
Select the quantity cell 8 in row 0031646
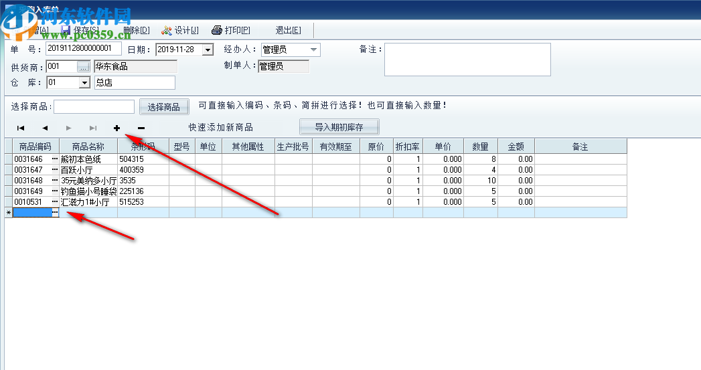481,159
